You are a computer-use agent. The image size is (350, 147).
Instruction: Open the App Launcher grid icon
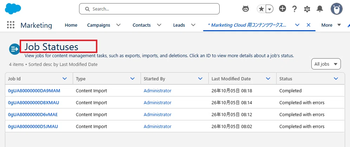[x=11, y=25]
